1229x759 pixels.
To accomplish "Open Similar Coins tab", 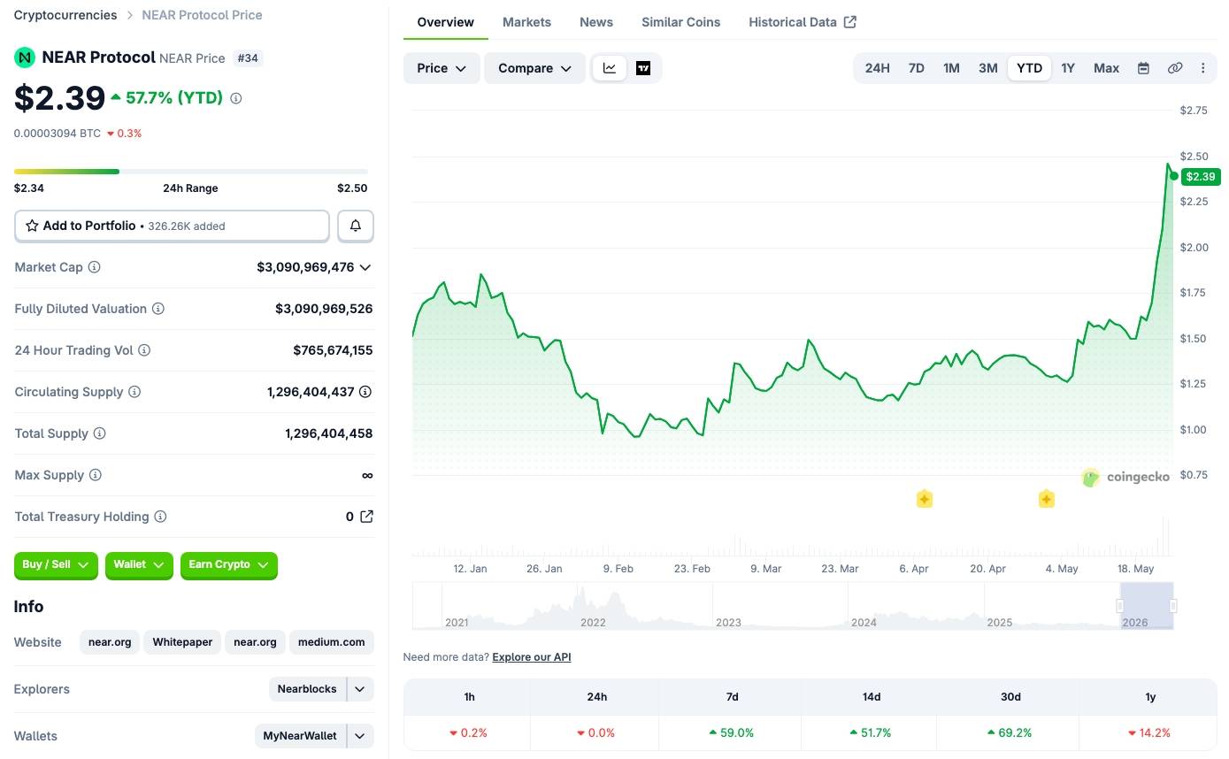I will click(x=681, y=22).
